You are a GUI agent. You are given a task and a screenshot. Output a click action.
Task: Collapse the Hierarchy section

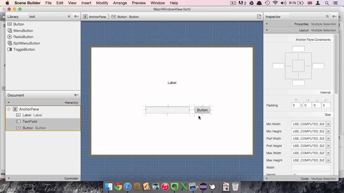[9, 102]
